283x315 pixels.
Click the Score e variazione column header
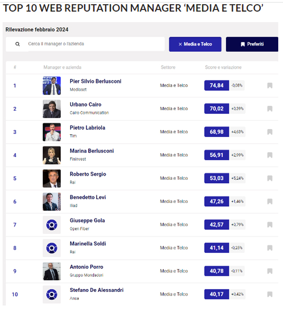[223, 67]
